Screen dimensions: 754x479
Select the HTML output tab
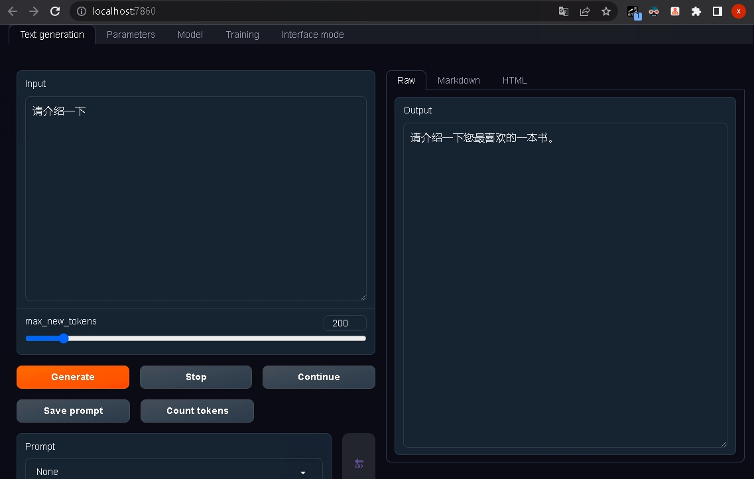[x=515, y=80]
